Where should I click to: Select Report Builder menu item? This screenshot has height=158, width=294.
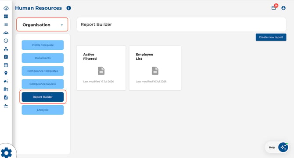pyautogui.click(x=43, y=97)
